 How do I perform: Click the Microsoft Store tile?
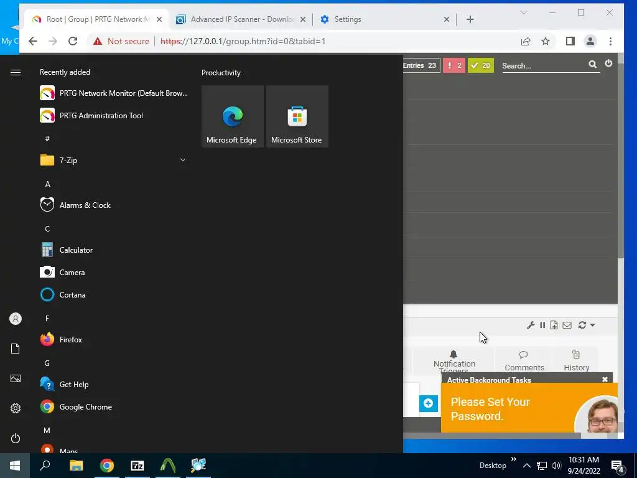[x=297, y=116]
